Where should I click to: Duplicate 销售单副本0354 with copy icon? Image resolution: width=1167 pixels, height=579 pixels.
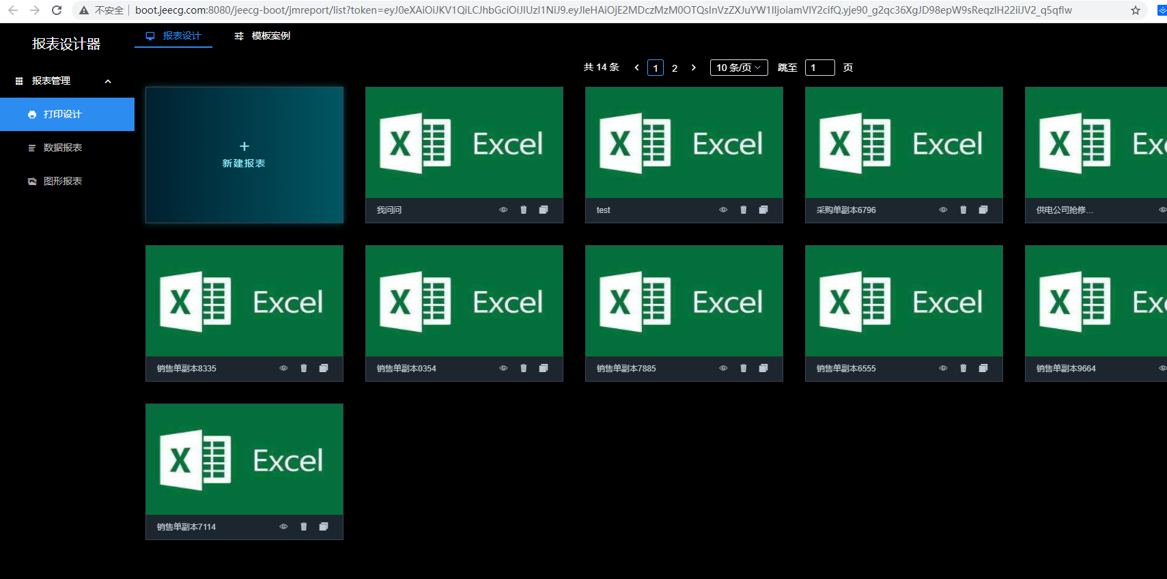(544, 368)
